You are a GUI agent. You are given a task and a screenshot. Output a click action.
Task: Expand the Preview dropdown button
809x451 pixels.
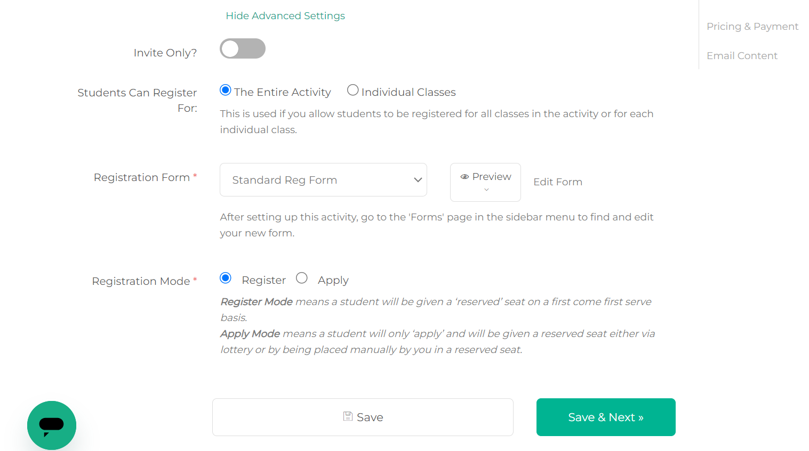pyautogui.click(x=485, y=182)
